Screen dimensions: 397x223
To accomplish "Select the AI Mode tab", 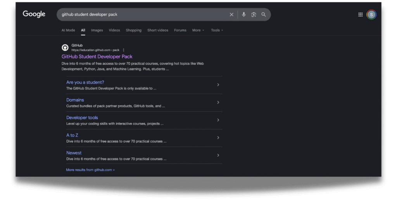I will 68,30.
